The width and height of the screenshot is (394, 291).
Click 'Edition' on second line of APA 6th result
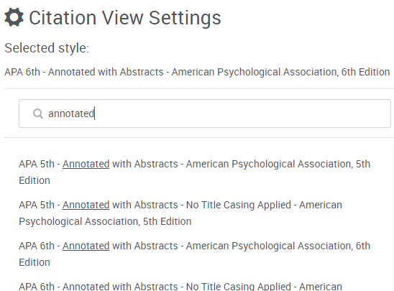35,262
